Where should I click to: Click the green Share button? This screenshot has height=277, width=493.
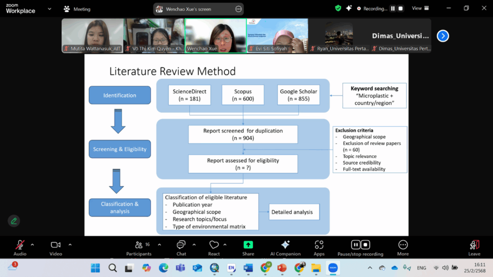pyautogui.click(x=248, y=245)
